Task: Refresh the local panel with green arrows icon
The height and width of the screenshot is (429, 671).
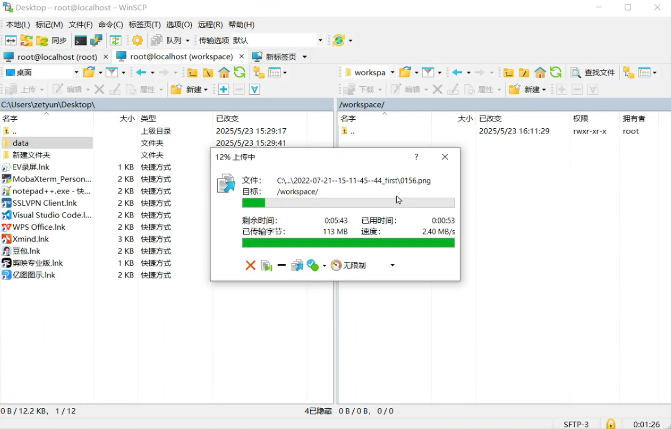Action: pyautogui.click(x=240, y=73)
